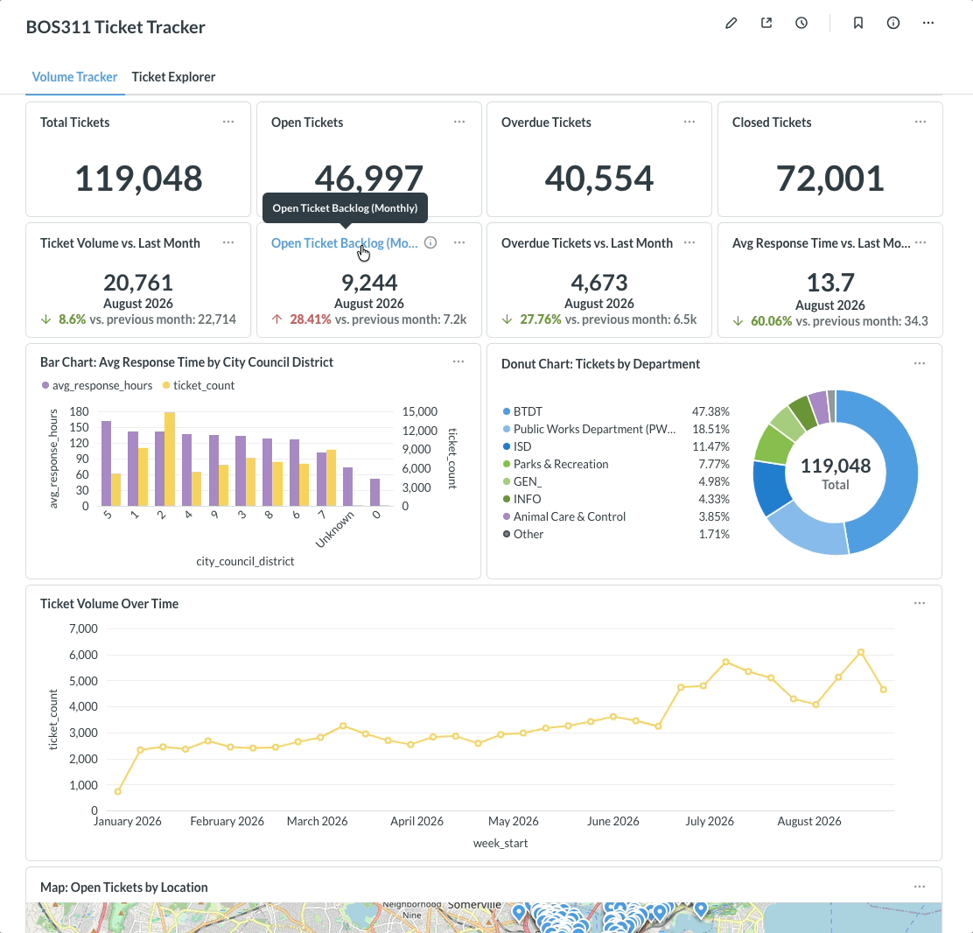This screenshot has height=933, width=973.
Task: Click the Closed Tickets value 72,001
Action: point(830,179)
